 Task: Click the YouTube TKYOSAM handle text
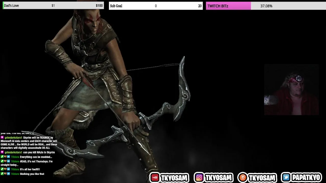(x=174, y=178)
